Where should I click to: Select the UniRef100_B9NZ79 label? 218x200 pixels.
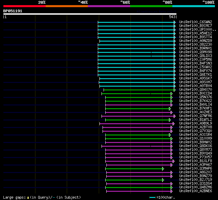click(196, 176)
